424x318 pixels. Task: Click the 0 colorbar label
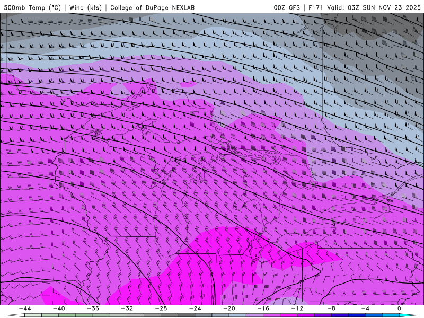point(399,308)
